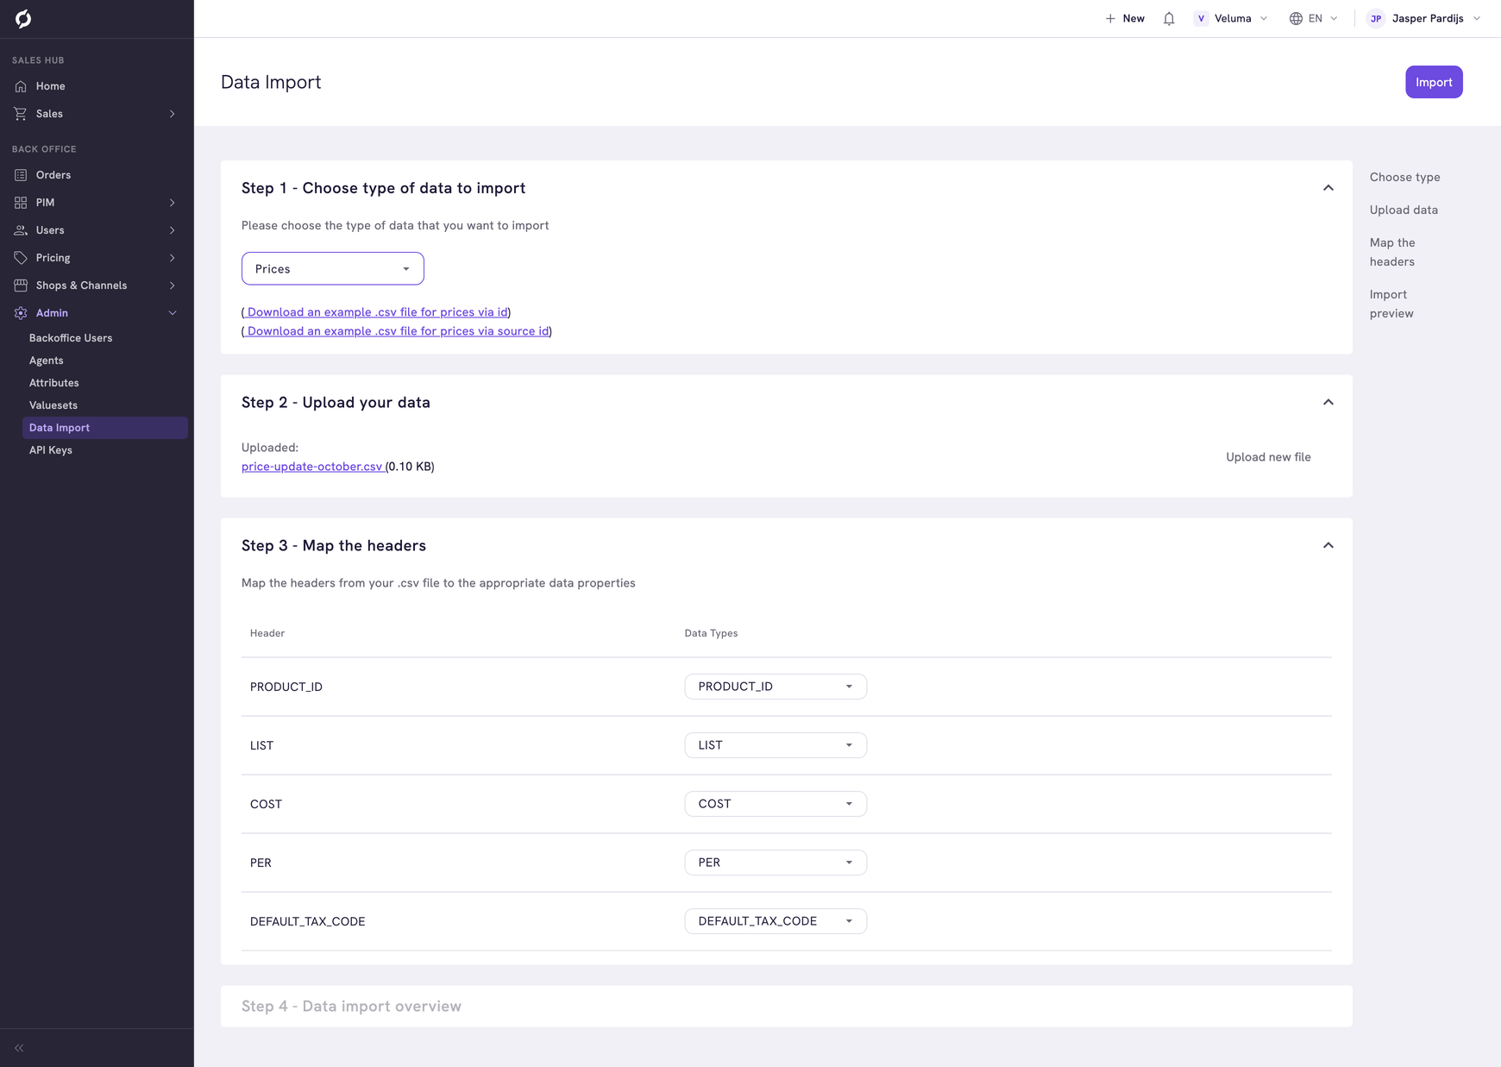Collapse the Admin submenu chevron
Viewport: 1501px width, 1067px height.
point(173,313)
